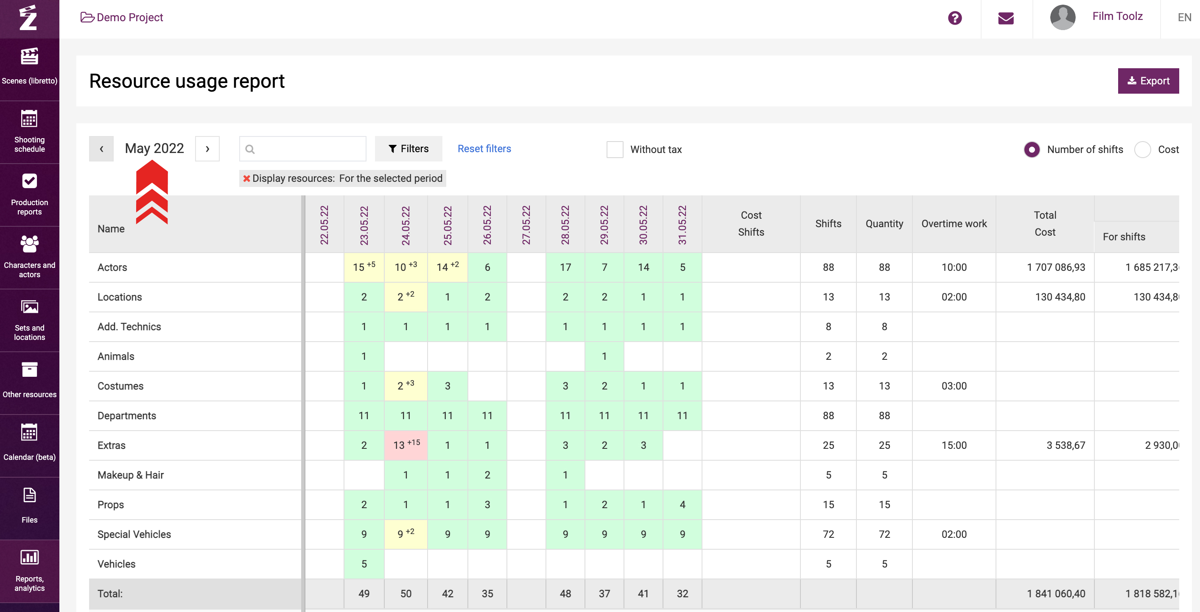
Task: Click the user avatar picture
Action: pyautogui.click(x=1063, y=17)
